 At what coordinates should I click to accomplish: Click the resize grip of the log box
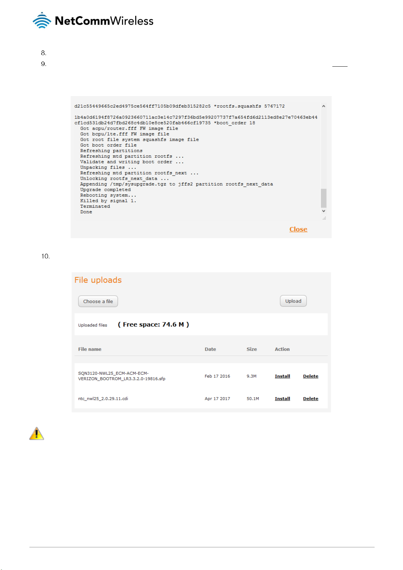(324, 219)
